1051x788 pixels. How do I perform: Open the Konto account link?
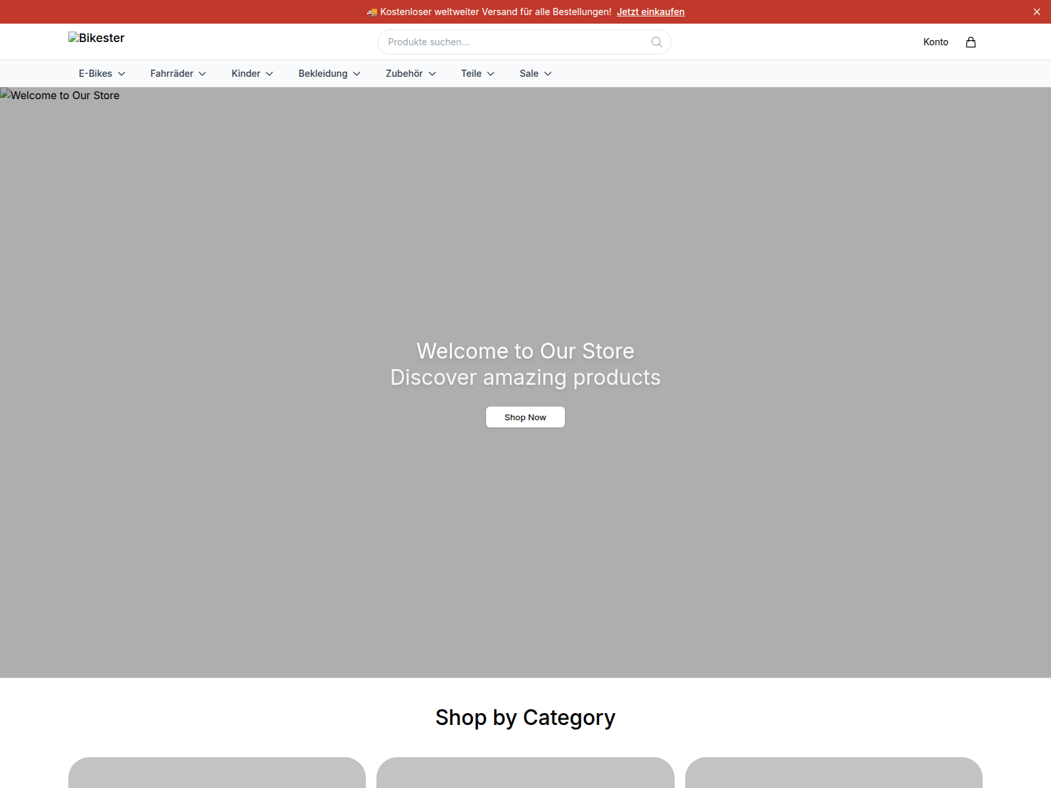(x=935, y=42)
